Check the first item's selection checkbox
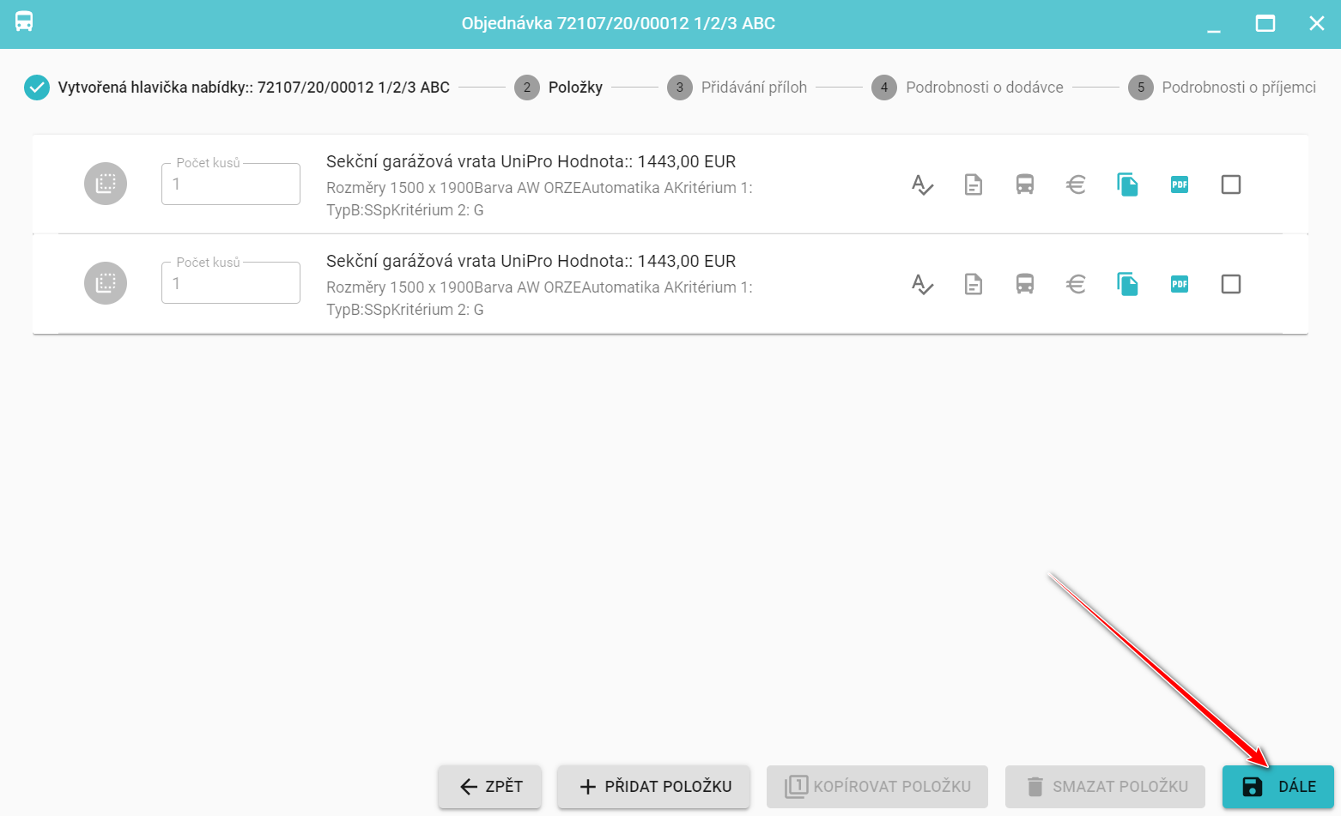 pyautogui.click(x=1231, y=184)
